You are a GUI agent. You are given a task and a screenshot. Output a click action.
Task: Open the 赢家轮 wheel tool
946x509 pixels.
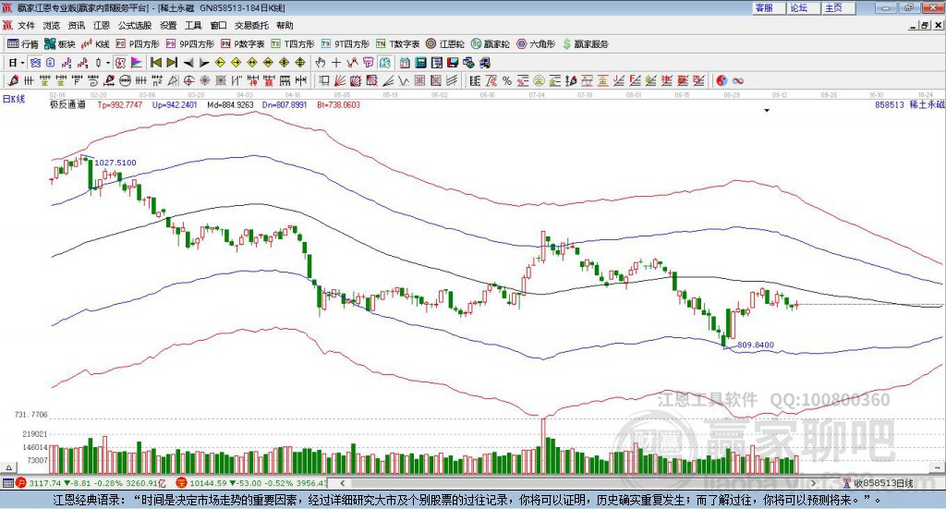(490, 44)
